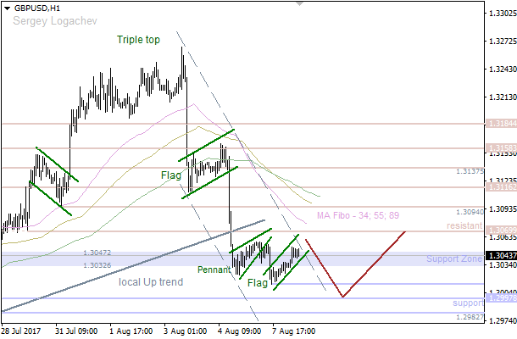
Task: Click the 1.29978 support price marker
Action: coord(500,298)
